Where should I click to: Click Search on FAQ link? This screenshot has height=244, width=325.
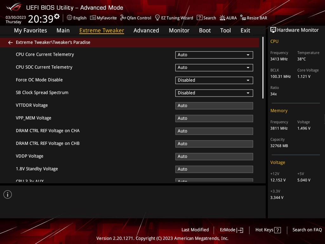307,230
